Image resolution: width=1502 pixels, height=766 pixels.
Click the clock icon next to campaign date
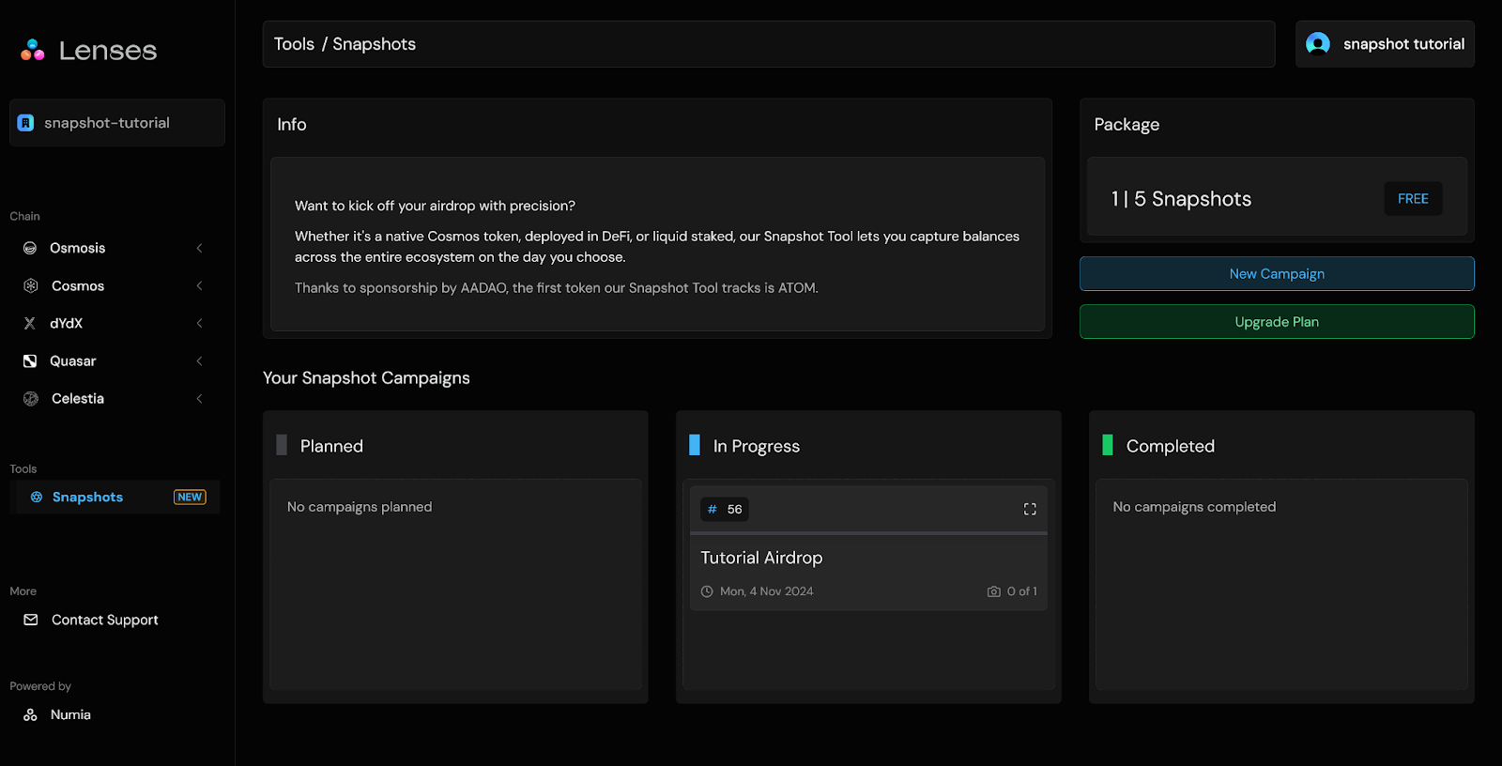[x=707, y=591]
